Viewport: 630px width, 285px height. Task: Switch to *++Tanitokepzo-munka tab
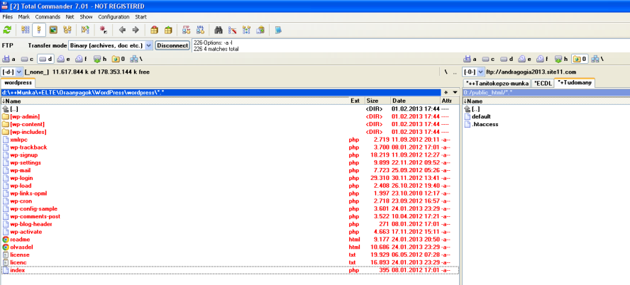[497, 84]
